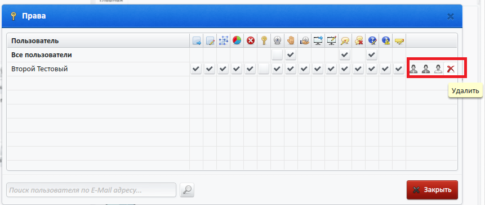The width and height of the screenshot is (485, 205).
Task: Click the gold key column header icon
Action: coord(264,40)
